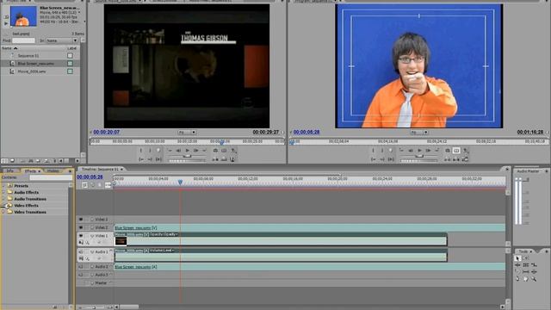Open the Project panel In: Name dropdown
The height and width of the screenshot is (310, 551).
coord(61,40)
